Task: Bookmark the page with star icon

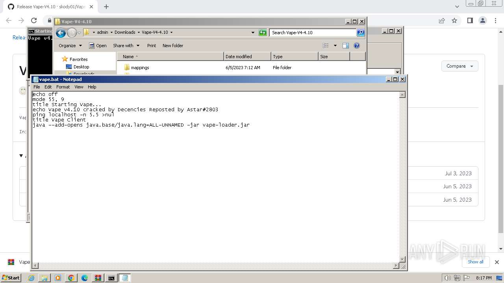Action: 454,20
